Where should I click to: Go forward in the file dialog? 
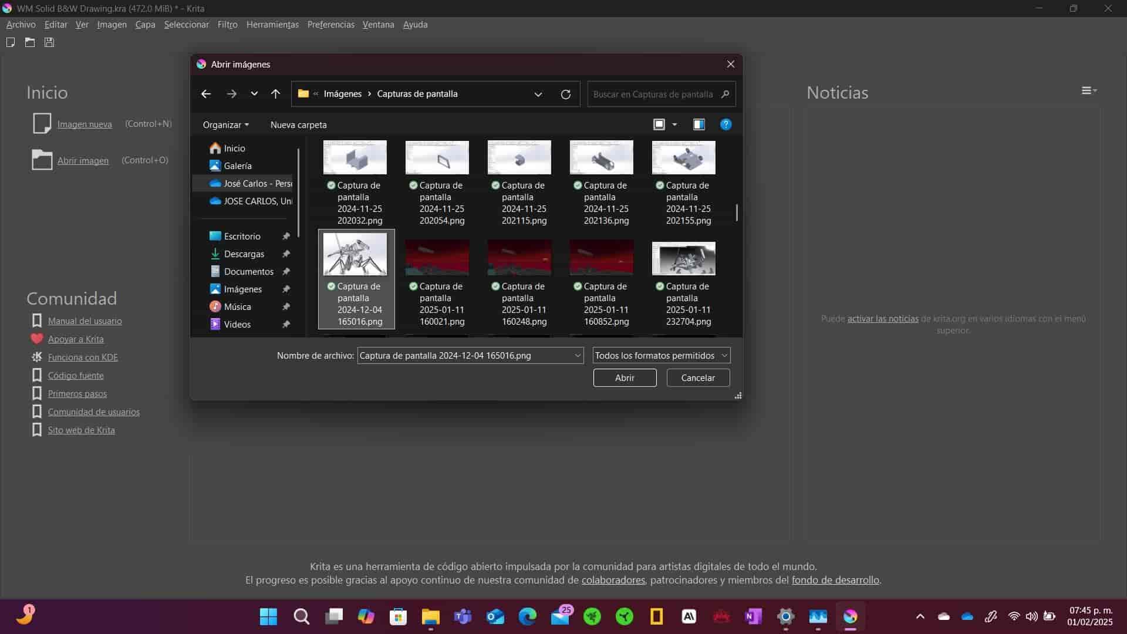[x=232, y=94]
